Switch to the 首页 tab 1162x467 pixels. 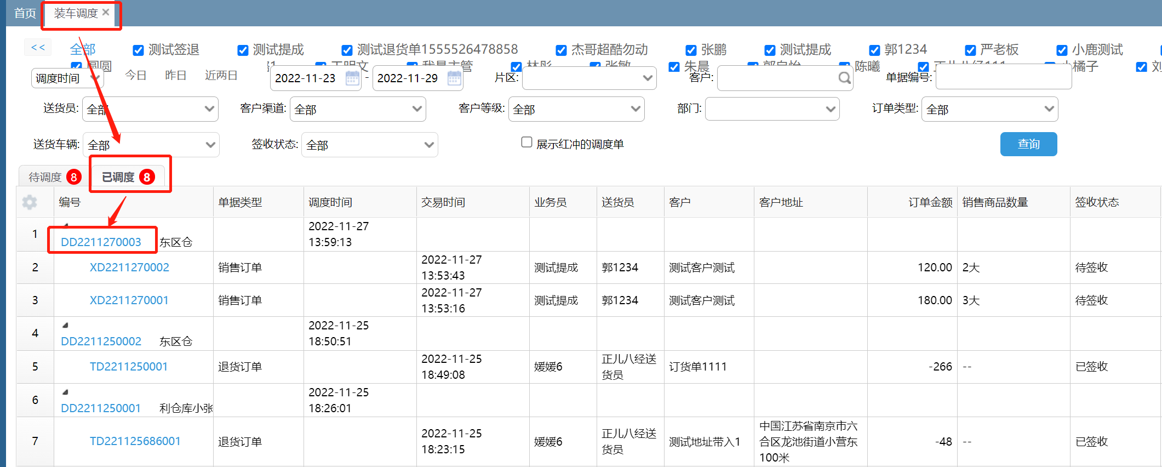[x=25, y=13]
